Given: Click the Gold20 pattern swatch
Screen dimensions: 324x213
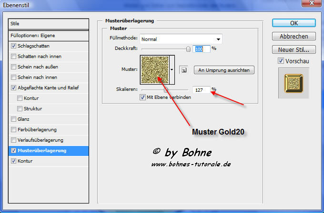Looking at the screenshot, I should (154, 69).
